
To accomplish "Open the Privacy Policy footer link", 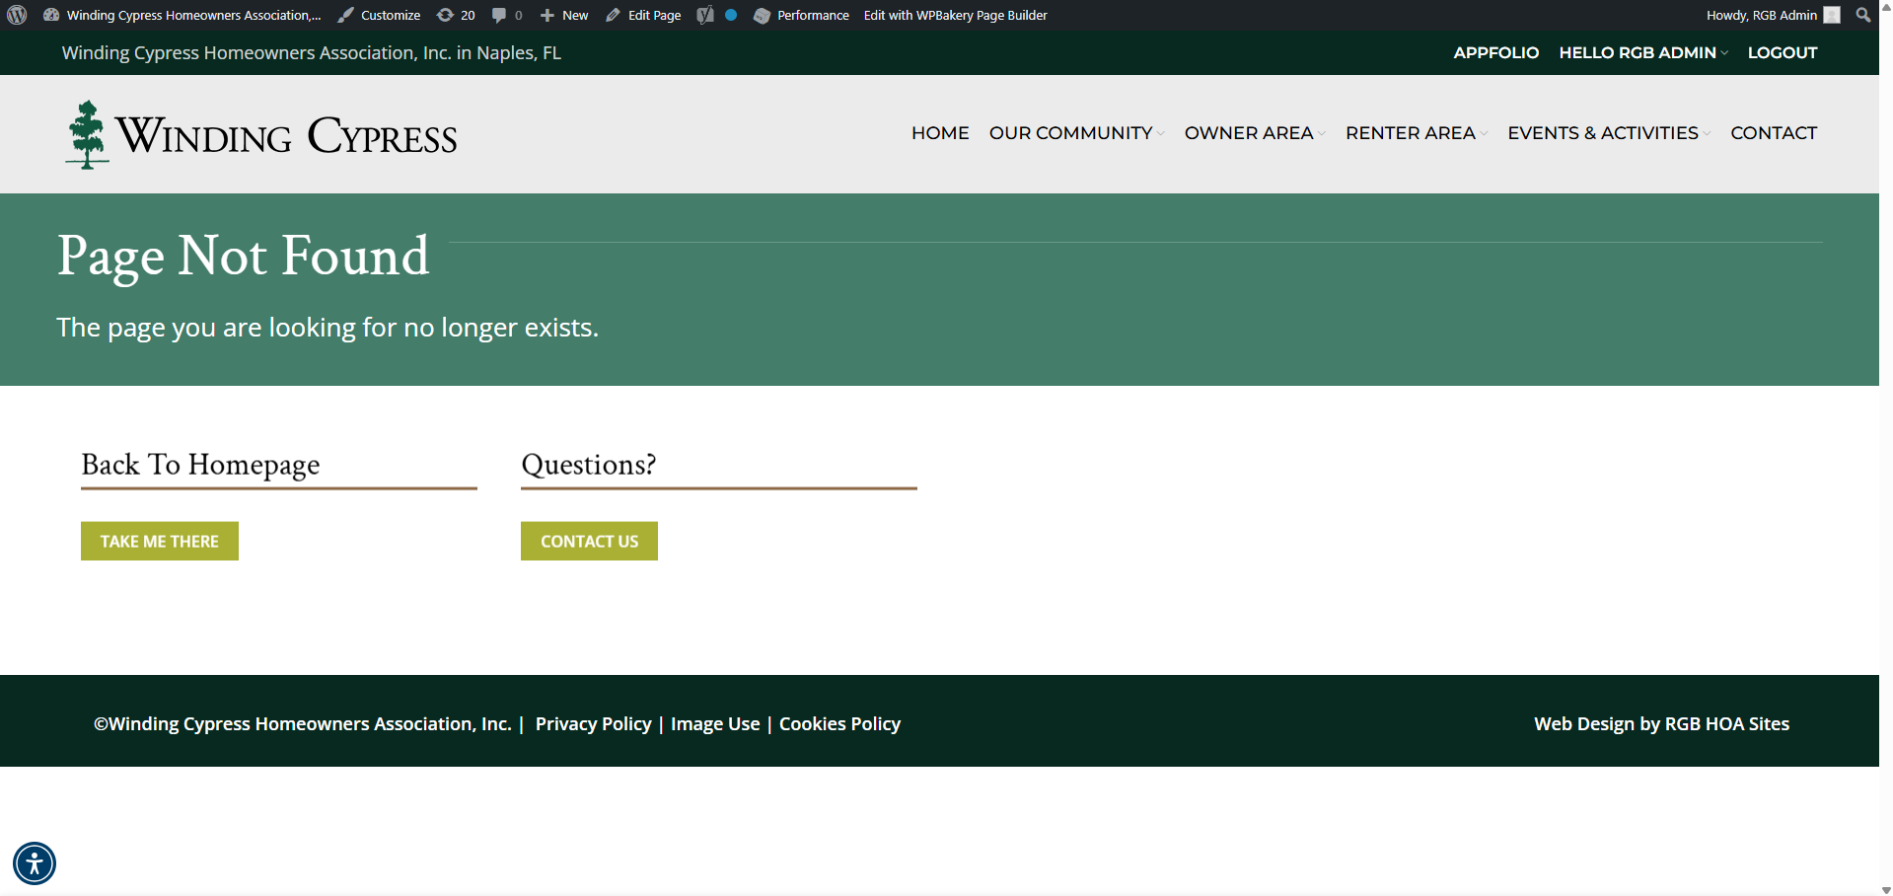I will (x=594, y=724).
